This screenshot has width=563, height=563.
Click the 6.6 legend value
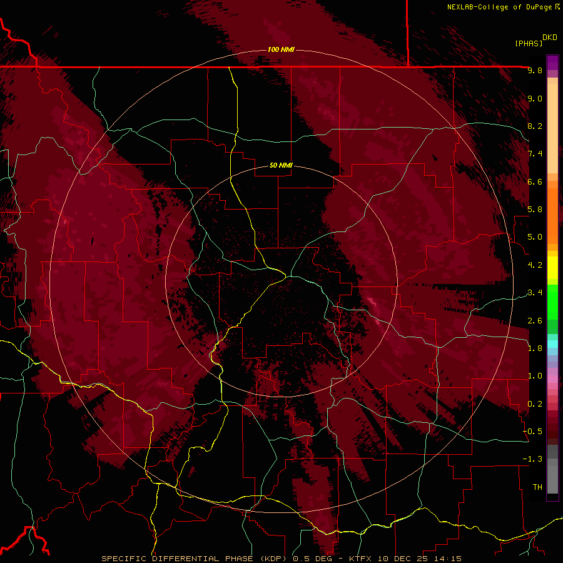(x=535, y=181)
